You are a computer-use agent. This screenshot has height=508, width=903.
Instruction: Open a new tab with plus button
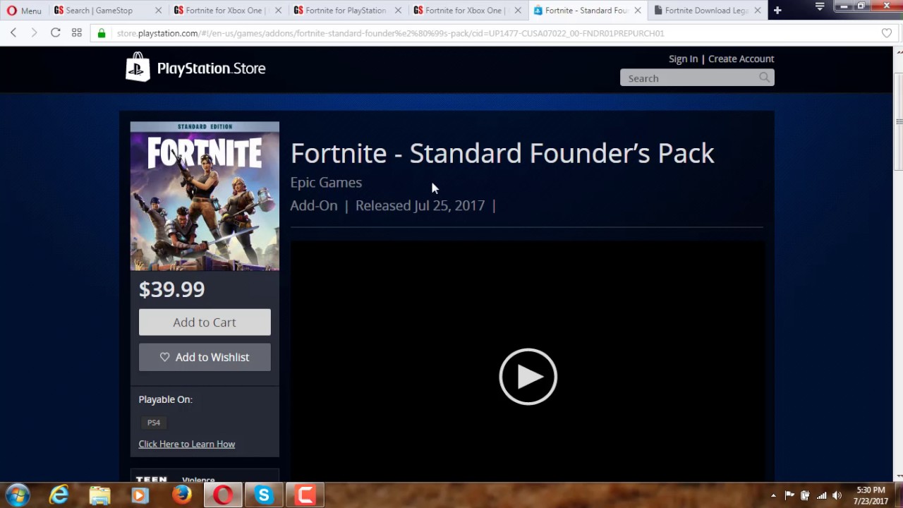(x=777, y=11)
